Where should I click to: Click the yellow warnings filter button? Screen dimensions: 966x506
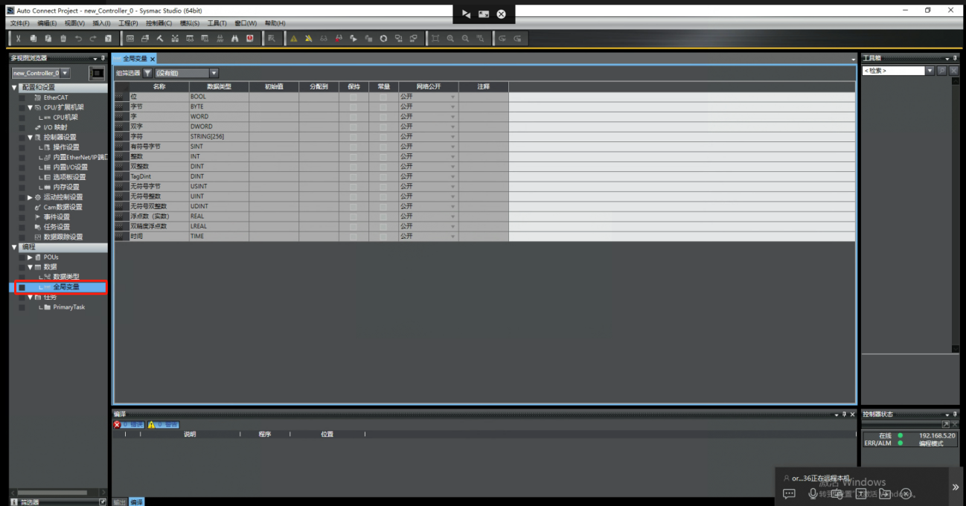pos(163,425)
